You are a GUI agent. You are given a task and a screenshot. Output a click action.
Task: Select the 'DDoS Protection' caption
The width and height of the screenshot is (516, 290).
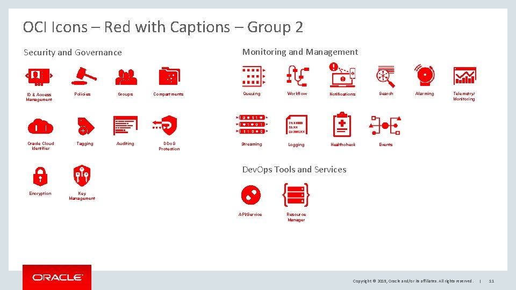pos(169,146)
